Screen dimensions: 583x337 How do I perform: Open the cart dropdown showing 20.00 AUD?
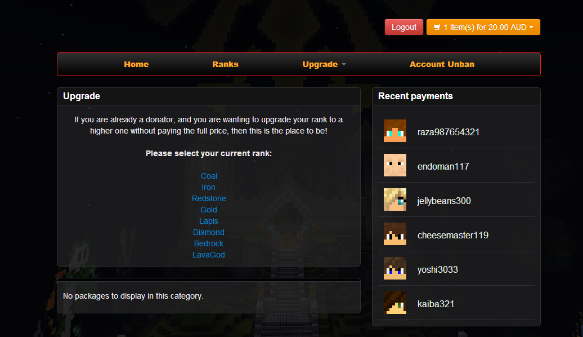click(x=483, y=27)
